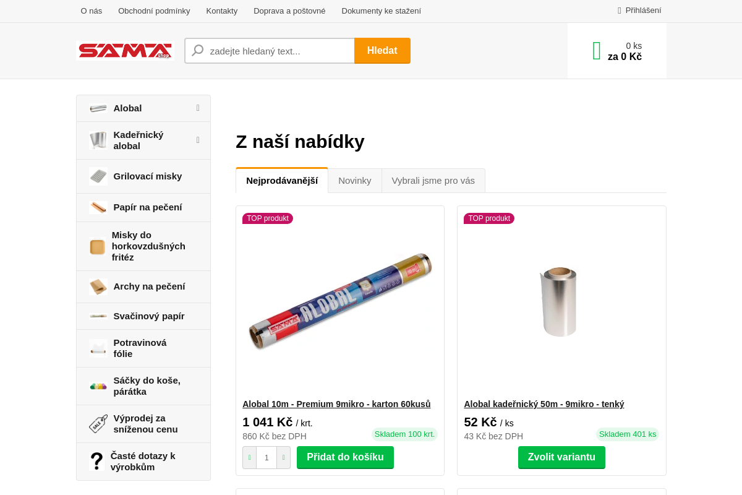Click the sale tag icon for Výprodej
The width and height of the screenshot is (742, 495).
(97, 423)
